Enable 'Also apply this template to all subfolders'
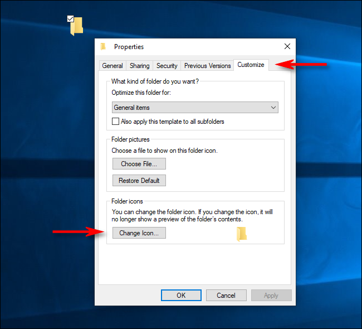The width and height of the screenshot is (362, 329). pos(115,122)
